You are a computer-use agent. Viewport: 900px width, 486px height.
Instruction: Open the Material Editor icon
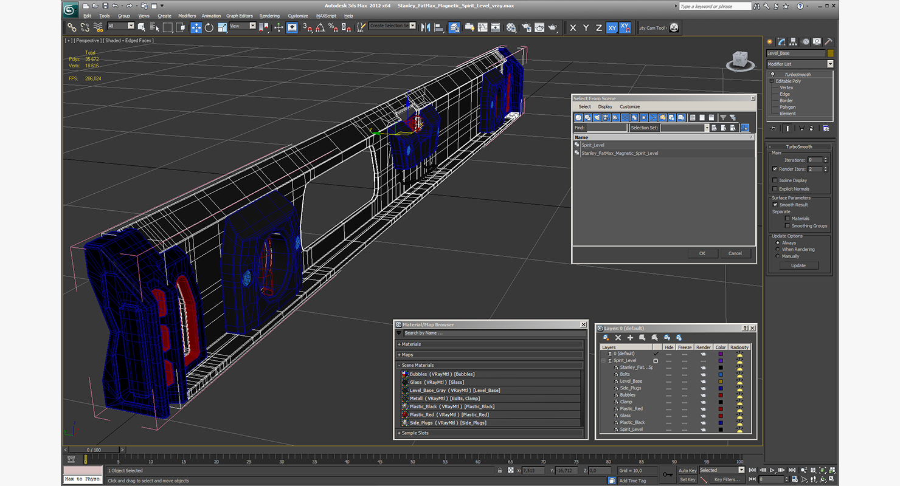pos(511,27)
